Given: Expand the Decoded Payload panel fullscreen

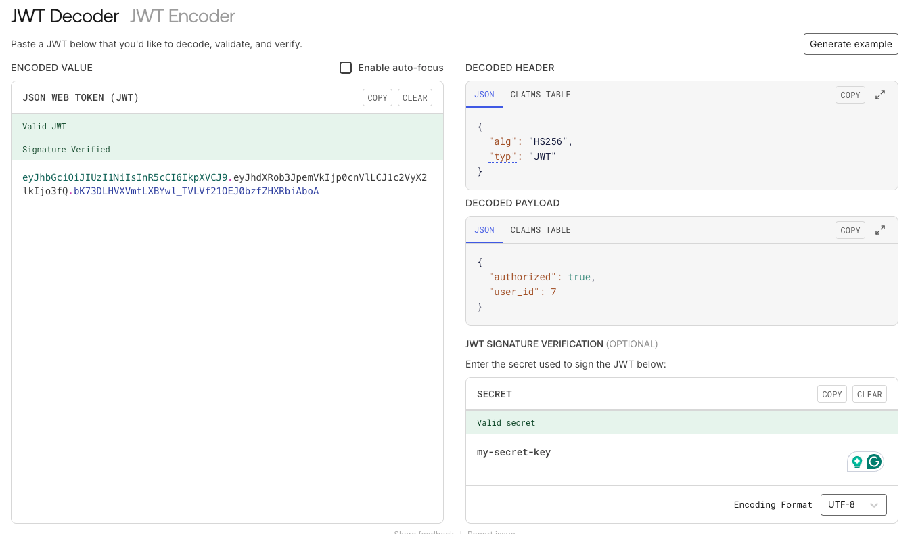Looking at the screenshot, I should point(880,231).
